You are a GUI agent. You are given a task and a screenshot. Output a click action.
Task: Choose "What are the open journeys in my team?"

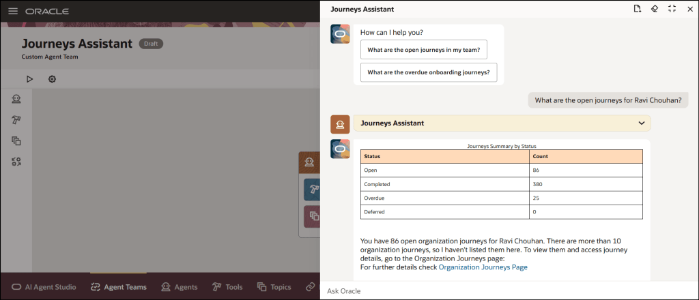coord(423,50)
